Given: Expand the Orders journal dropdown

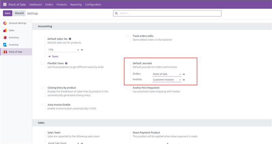Looking at the screenshot, I should (167, 74).
